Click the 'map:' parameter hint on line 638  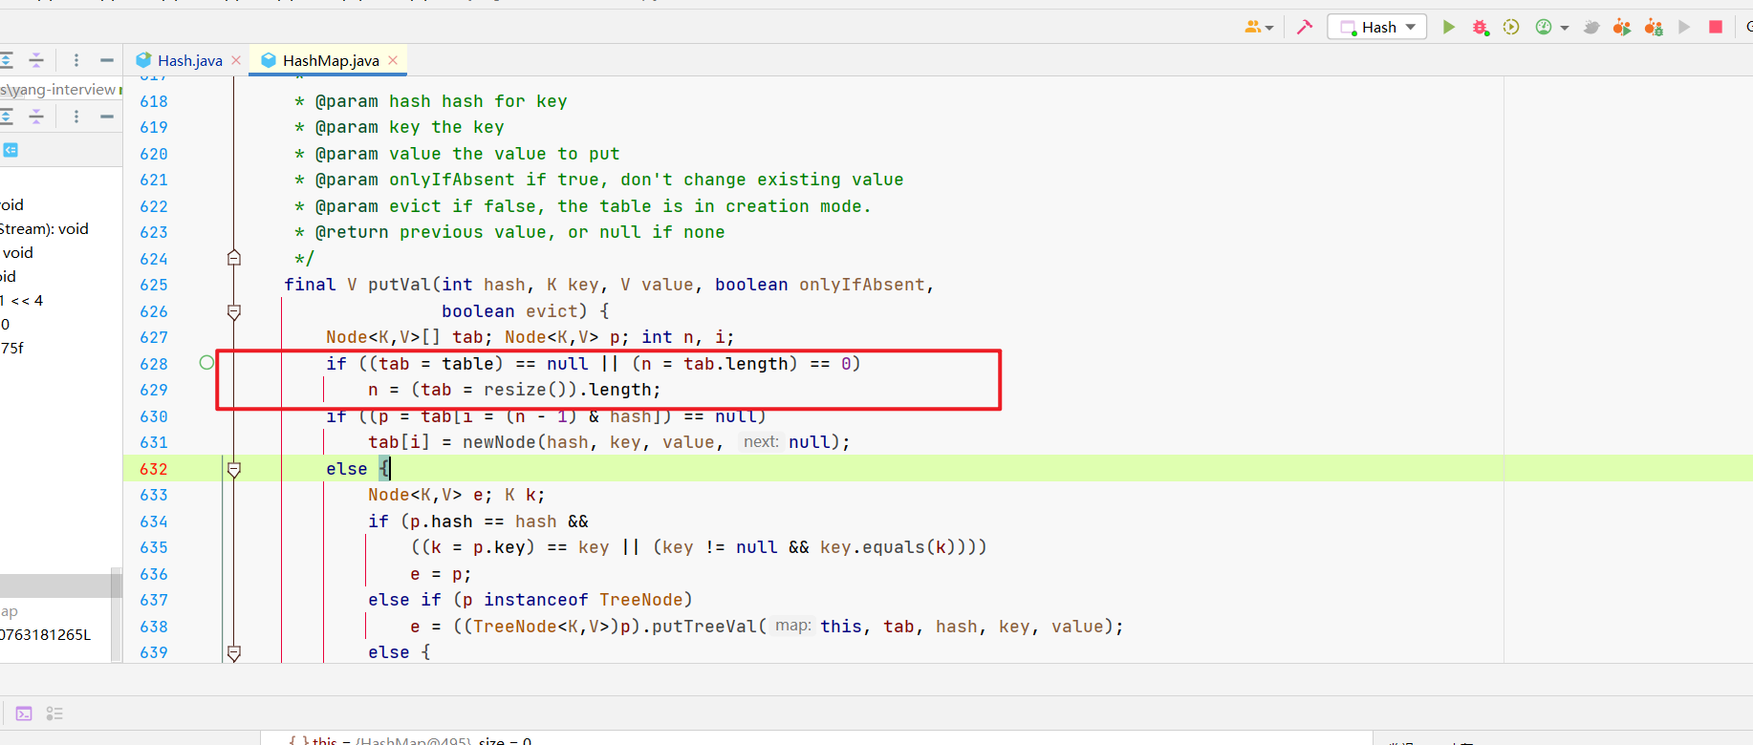(x=792, y=626)
